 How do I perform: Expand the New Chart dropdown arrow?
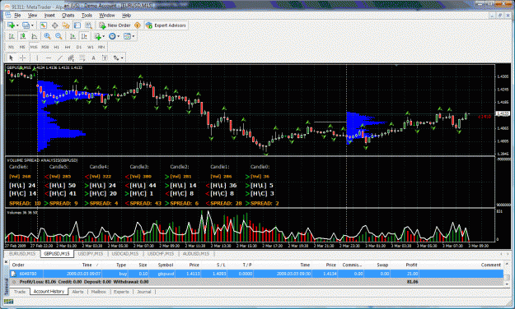[x=17, y=25]
